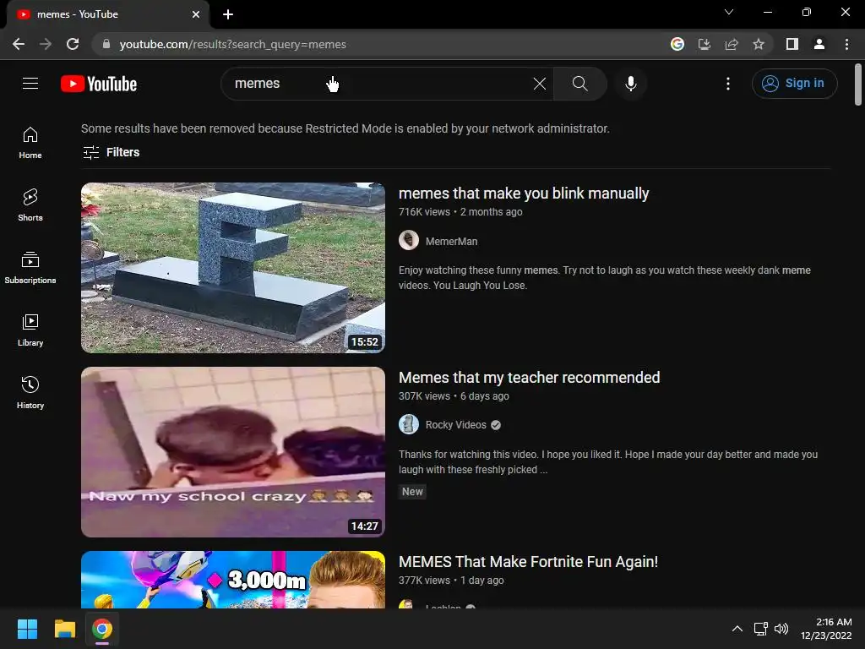The image size is (865, 649).
Task: Open Library in the sidebar
Action: [x=30, y=330]
